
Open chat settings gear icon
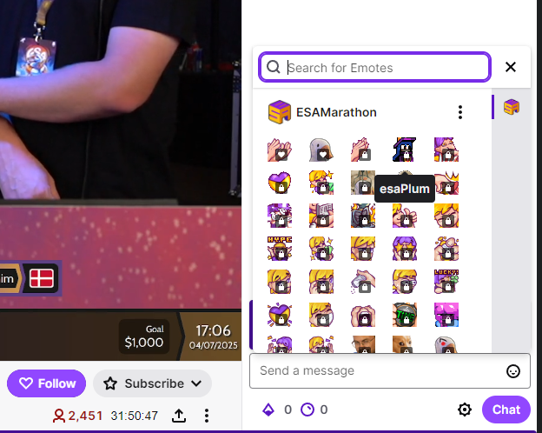point(464,410)
